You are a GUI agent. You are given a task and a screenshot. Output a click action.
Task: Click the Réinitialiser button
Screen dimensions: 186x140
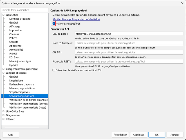point(120,135)
